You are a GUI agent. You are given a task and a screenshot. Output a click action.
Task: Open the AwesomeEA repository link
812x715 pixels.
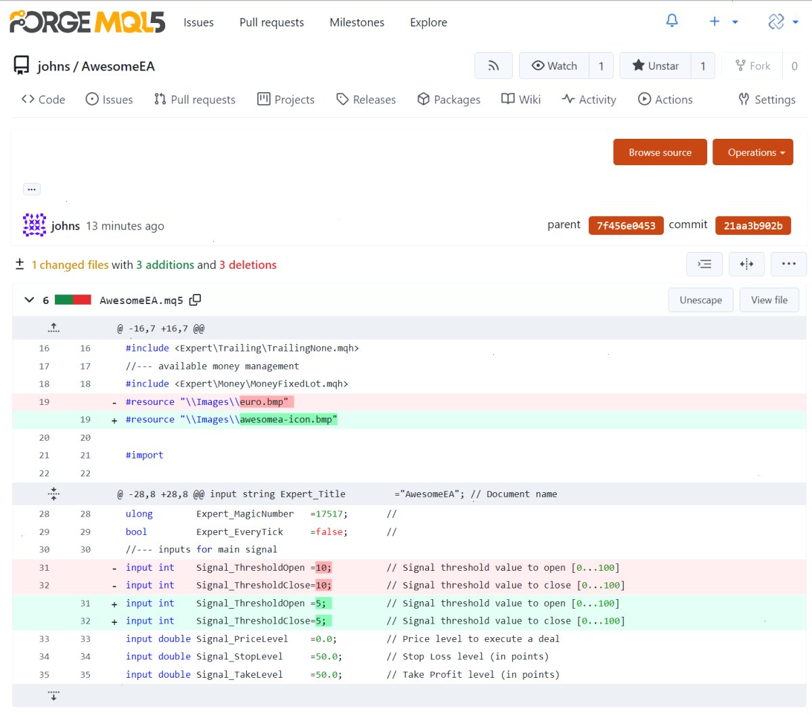(118, 66)
